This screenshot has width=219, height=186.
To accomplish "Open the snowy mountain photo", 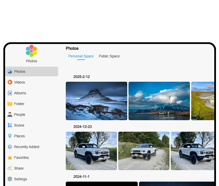I will point(96,101).
